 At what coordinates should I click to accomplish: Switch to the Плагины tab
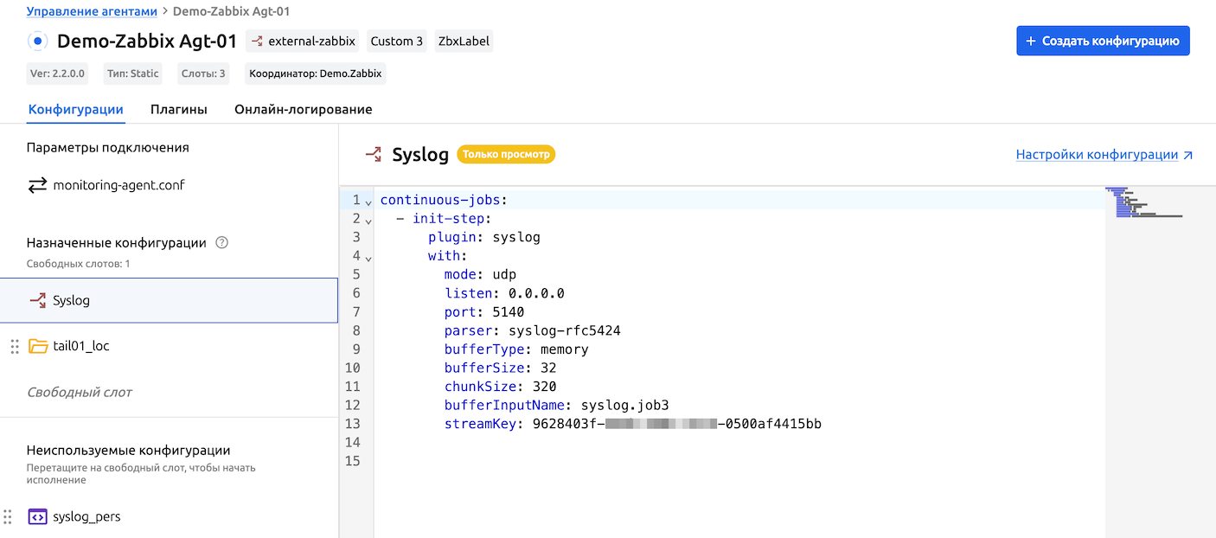(x=178, y=110)
